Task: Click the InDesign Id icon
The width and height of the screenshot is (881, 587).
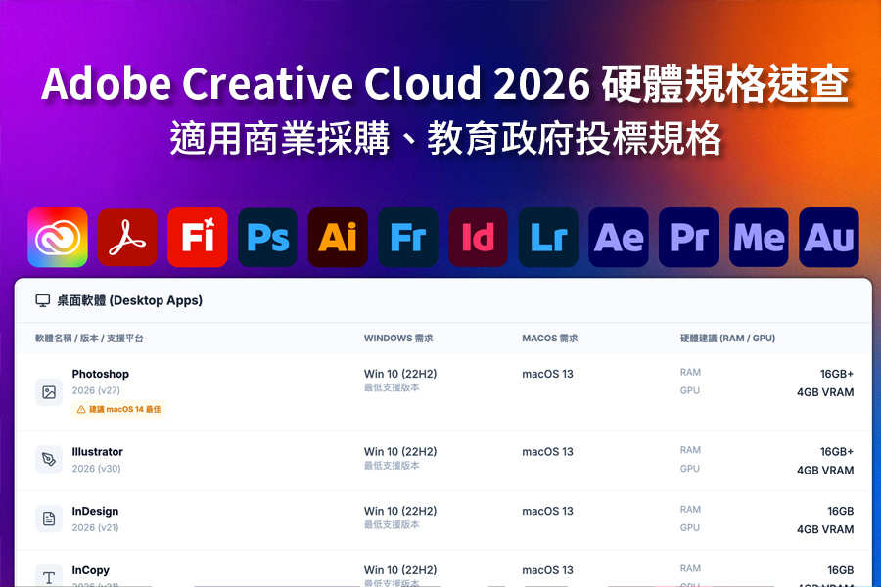Action: point(478,237)
